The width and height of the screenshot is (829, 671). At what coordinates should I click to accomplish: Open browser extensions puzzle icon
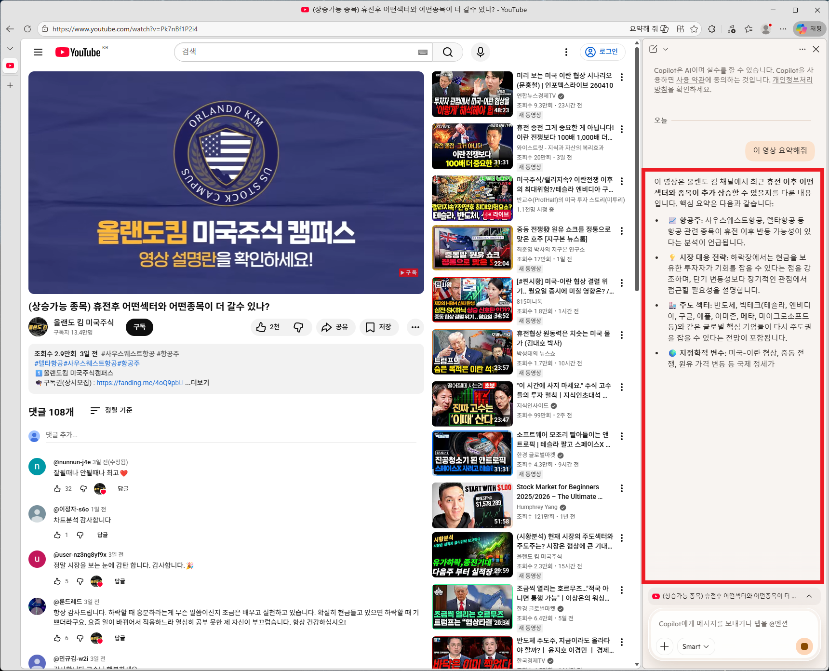[712, 29]
